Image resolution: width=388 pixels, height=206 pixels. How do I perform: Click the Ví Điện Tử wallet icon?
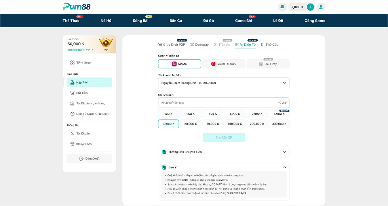pos(237,44)
